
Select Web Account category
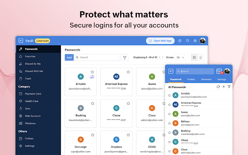tap(38, 116)
